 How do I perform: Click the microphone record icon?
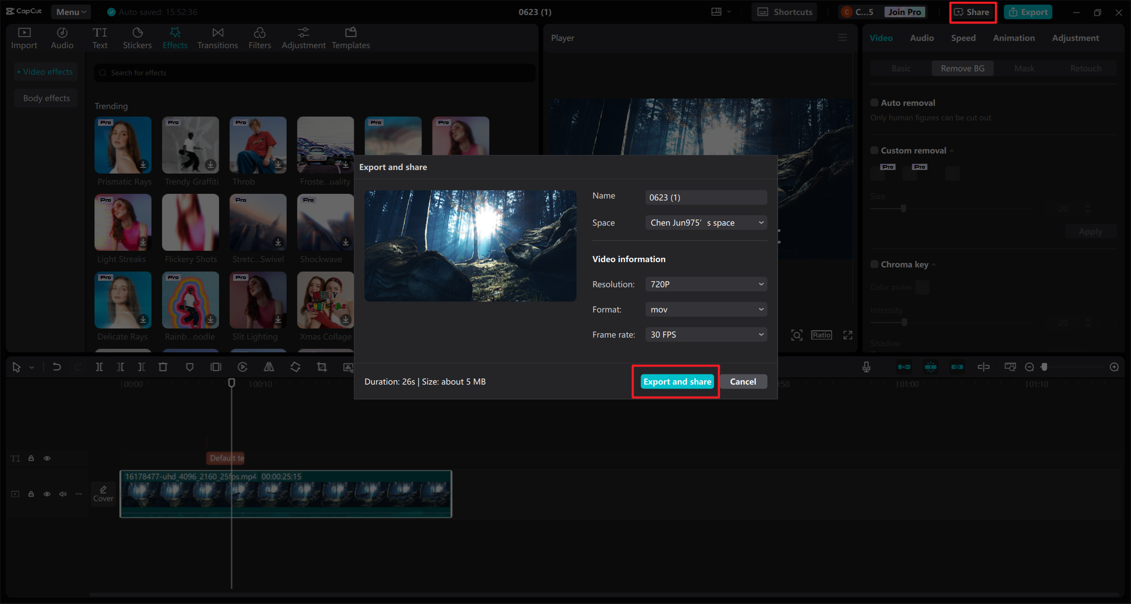coord(866,367)
